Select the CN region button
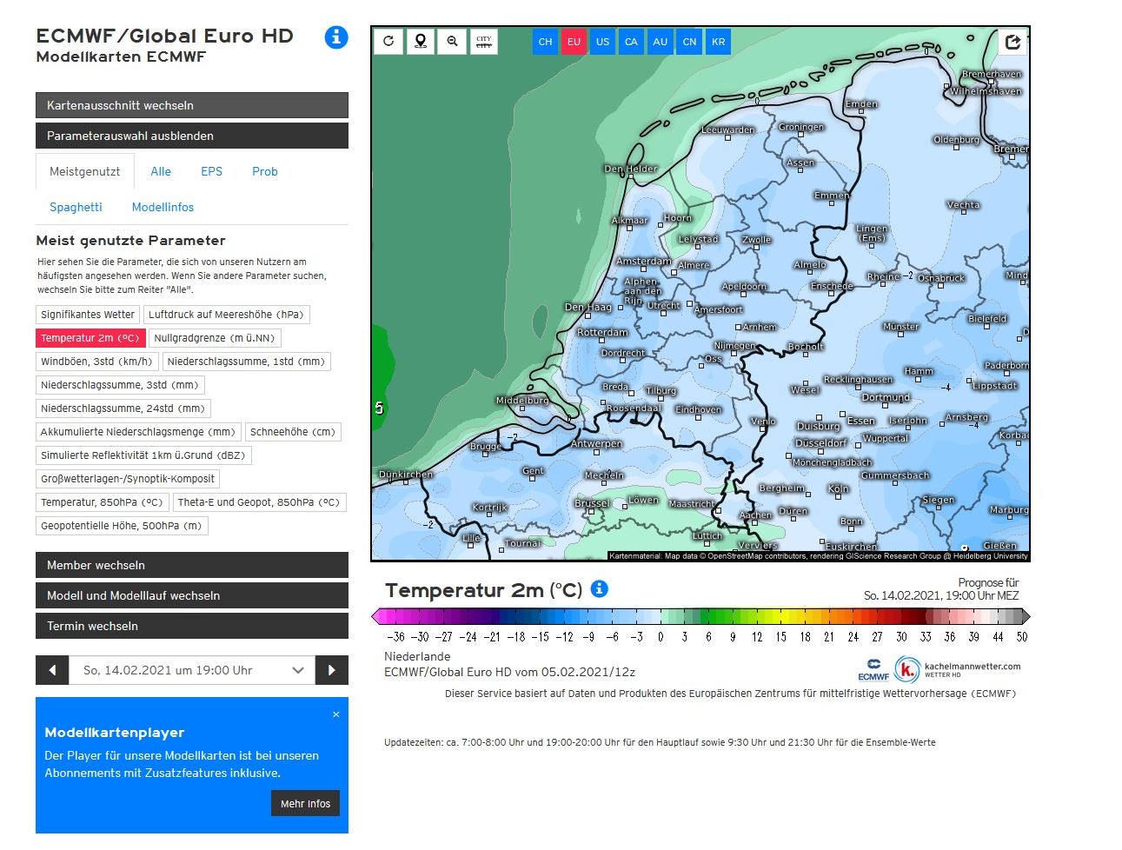 [x=689, y=42]
